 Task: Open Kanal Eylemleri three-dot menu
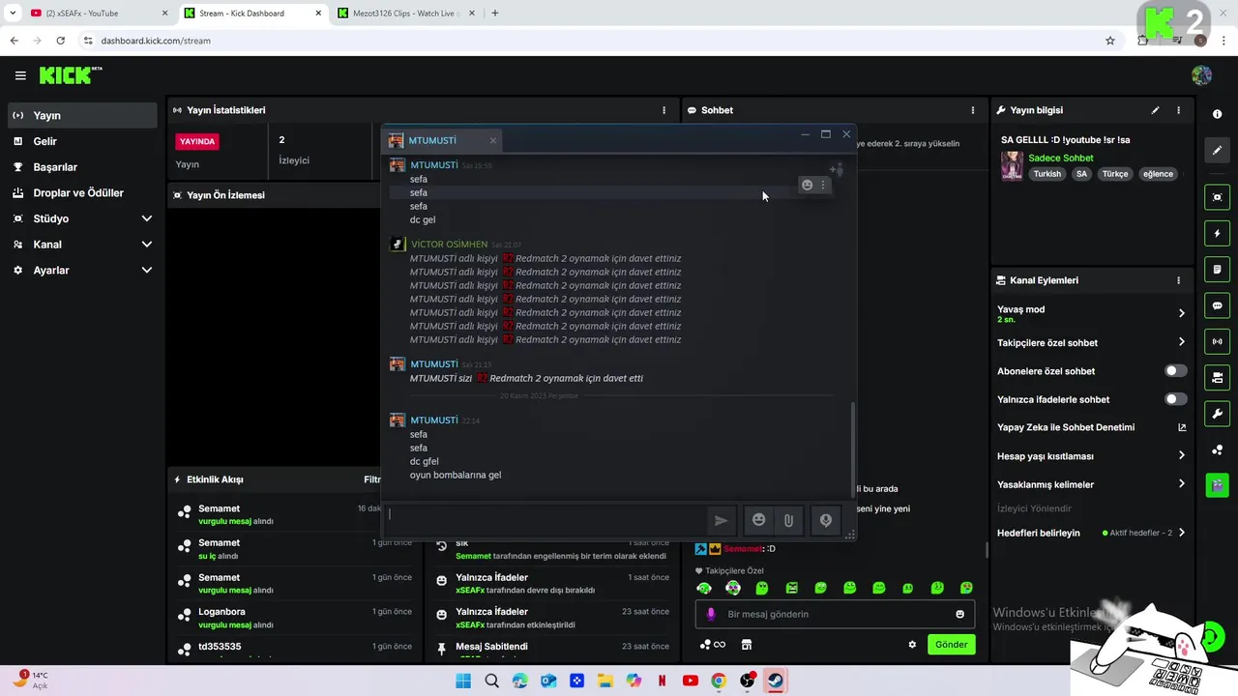[1178, 280]
